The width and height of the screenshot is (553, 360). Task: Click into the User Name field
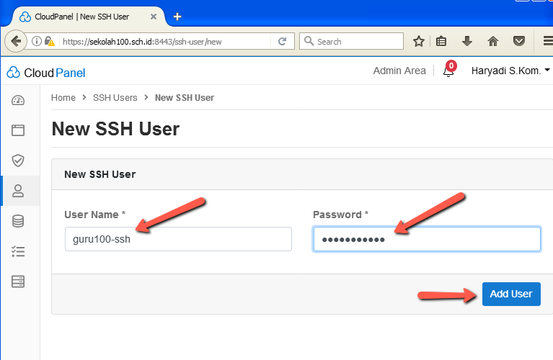(x=177, y=239)
